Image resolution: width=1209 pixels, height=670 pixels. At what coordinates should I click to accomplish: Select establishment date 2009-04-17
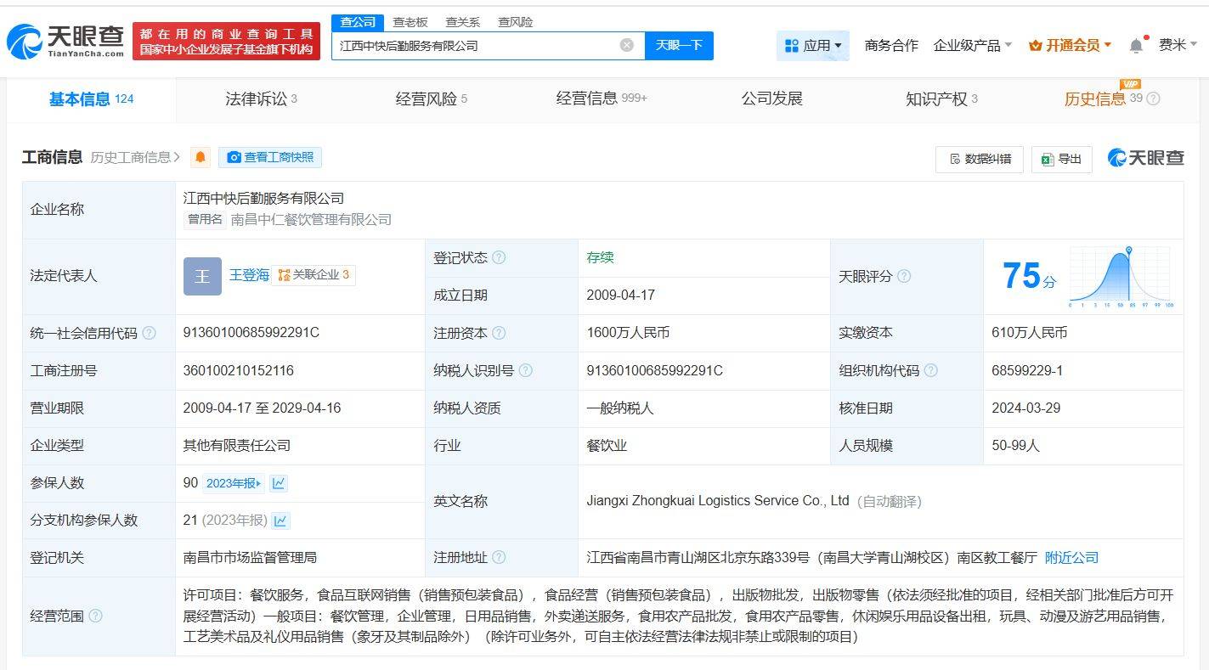pos(621,296)
